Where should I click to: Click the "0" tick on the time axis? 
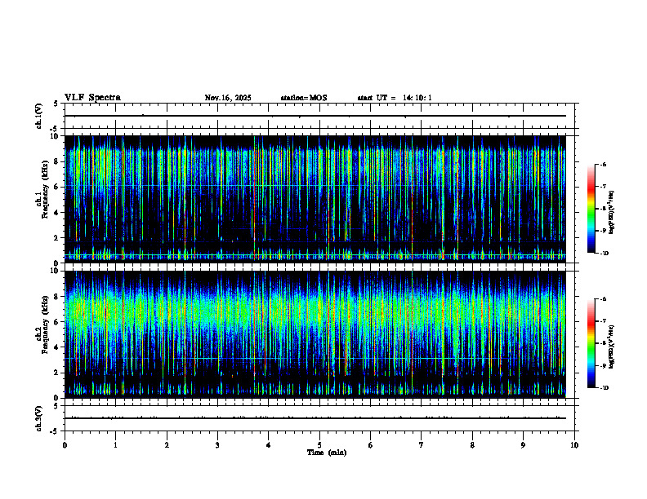(65, 445)
